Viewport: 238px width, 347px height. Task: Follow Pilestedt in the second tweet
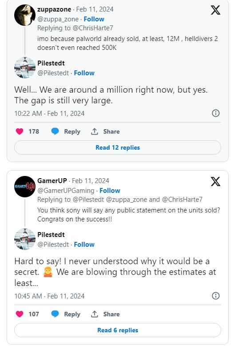[84, 244]
